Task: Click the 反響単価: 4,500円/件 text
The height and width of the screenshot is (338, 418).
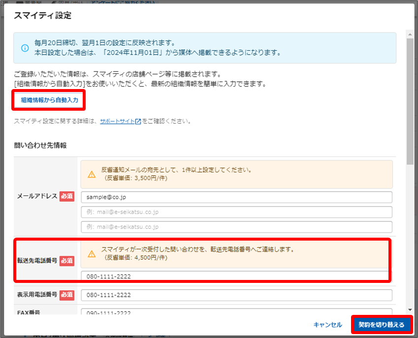Action: click(136, 258)
